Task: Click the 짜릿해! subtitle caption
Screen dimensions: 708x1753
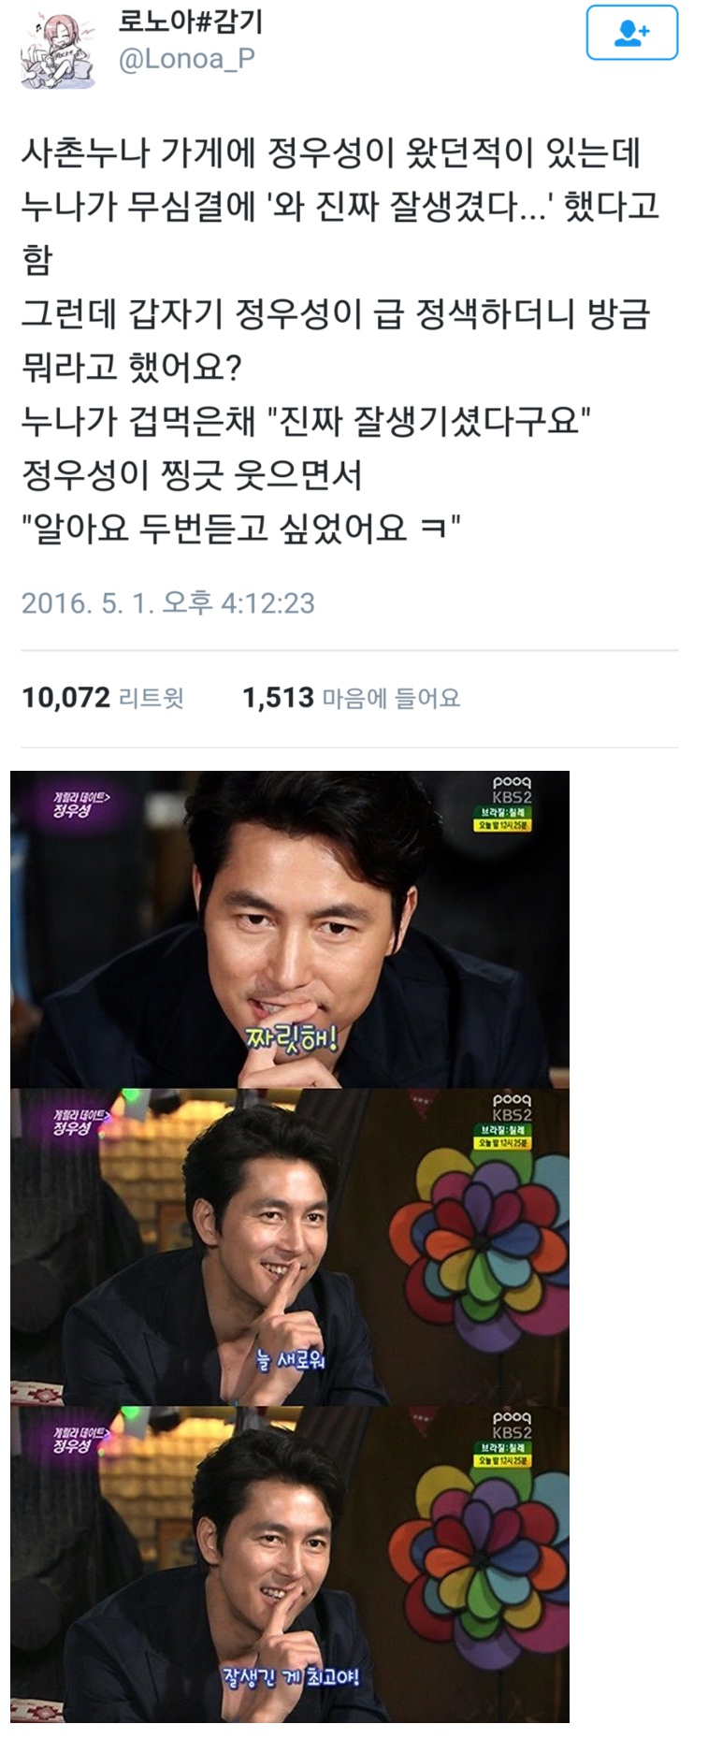Action: point(290,1038)
